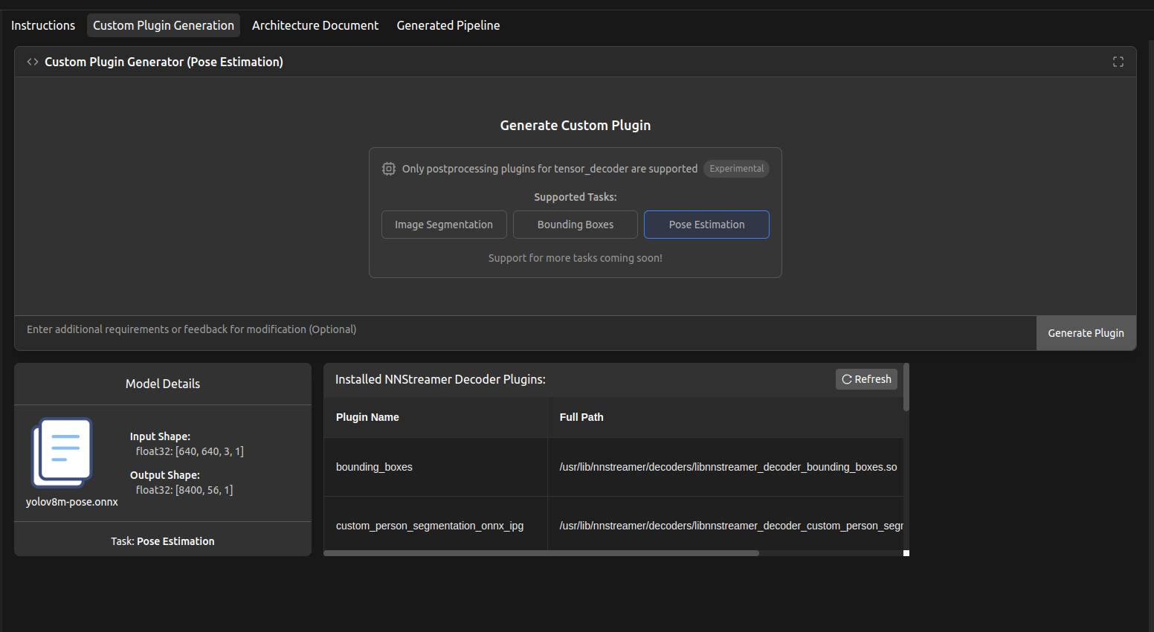The width and height of the screenshot is (1154, 632).
Task: Click the code brackets icon beside Custom Plugin Generator
Action: pos(33,62)
